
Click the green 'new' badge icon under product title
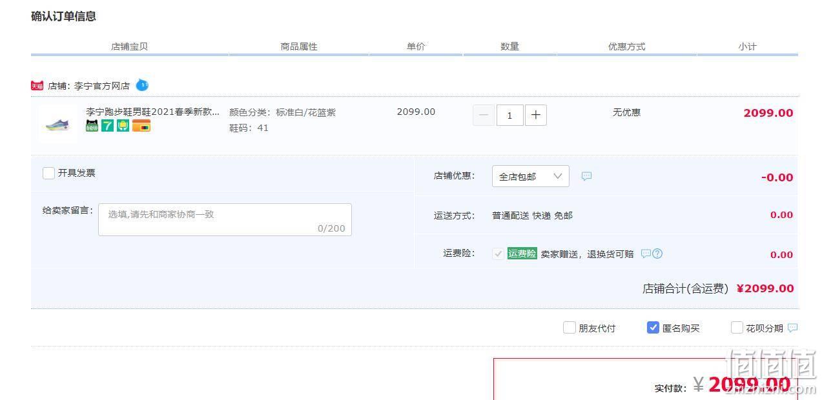92,126
